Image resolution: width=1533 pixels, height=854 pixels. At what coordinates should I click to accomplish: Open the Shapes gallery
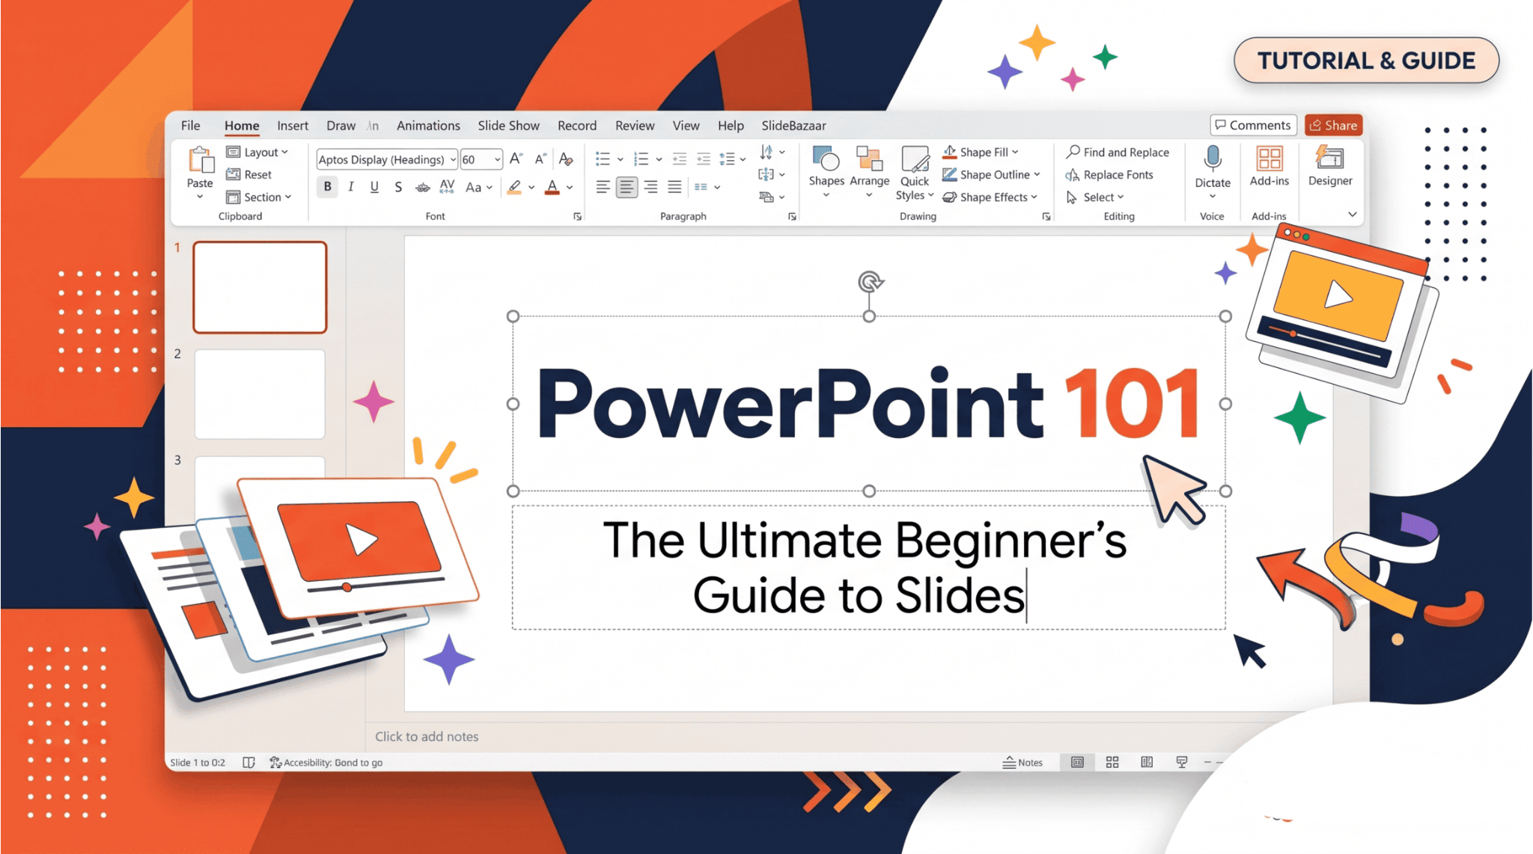pyautogui.click(x=826, y=171)
